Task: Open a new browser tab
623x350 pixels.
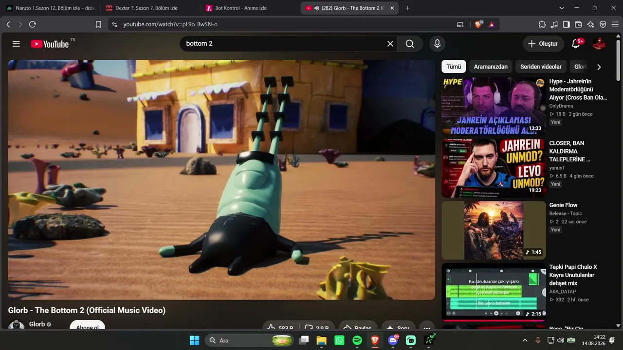Action: pyautogui.click(x=407, y=8)
